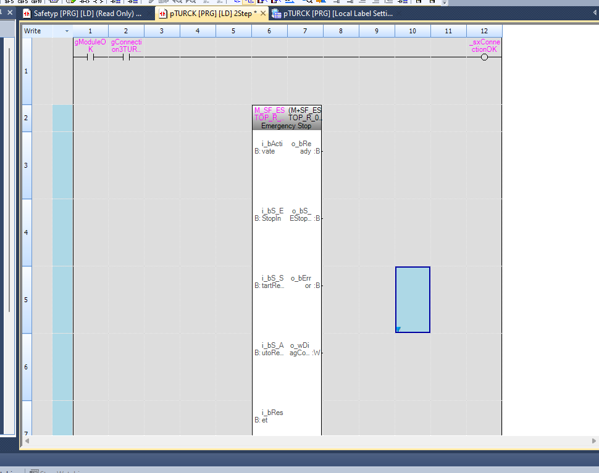599x473 pixels.
Task: Select the o_bReady output pin
Action: coord(305,147)
